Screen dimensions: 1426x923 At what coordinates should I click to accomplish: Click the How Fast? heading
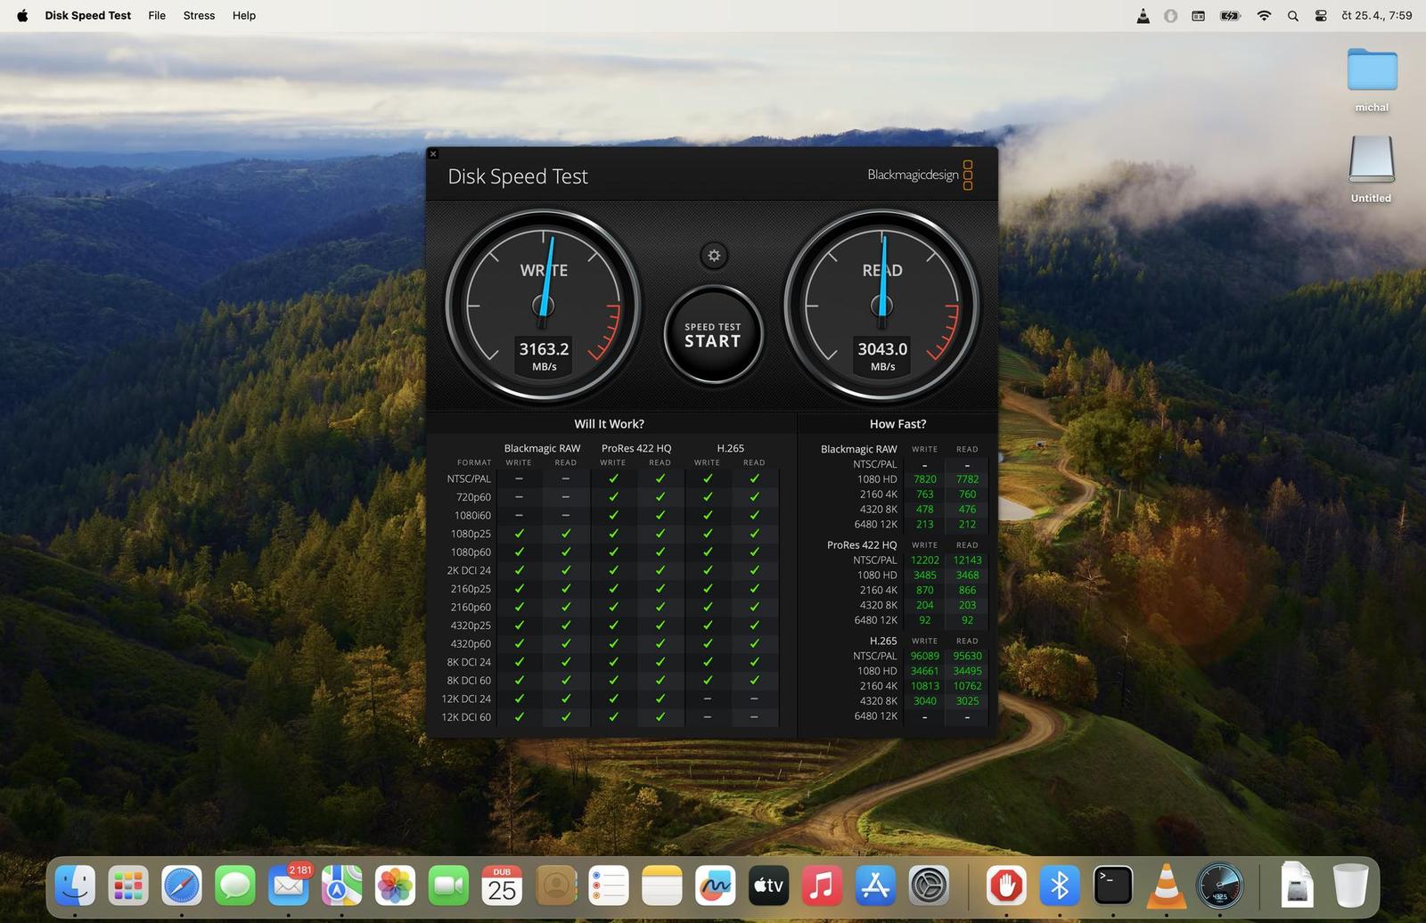pos(897,424)
